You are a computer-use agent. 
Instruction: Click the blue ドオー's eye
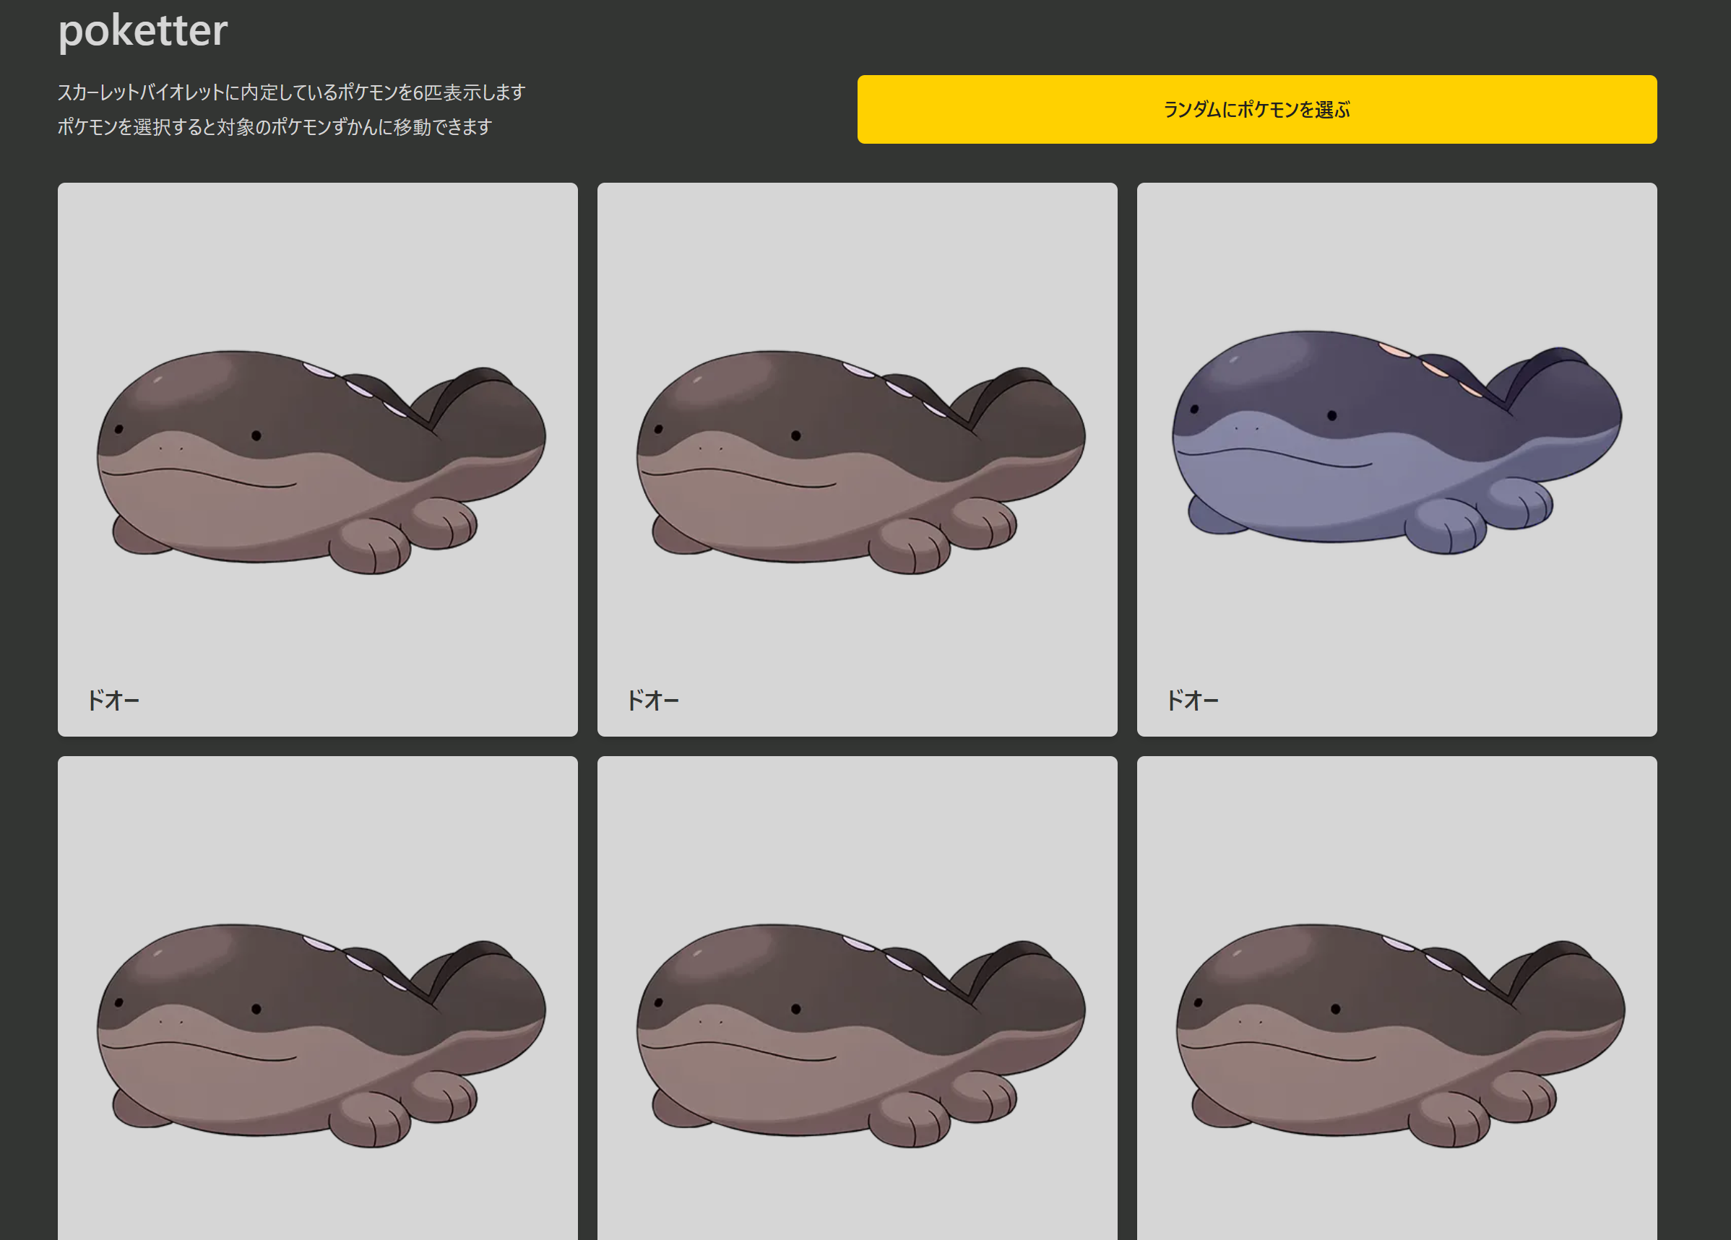point(1331,415)
